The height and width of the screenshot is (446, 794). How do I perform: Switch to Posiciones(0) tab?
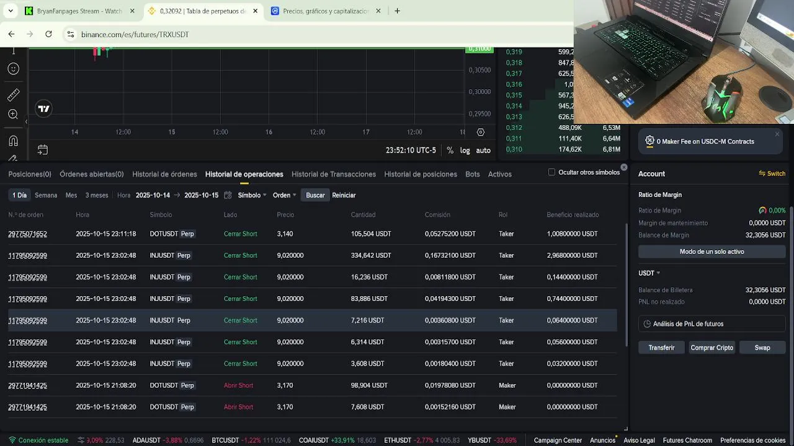coord(30,174)
